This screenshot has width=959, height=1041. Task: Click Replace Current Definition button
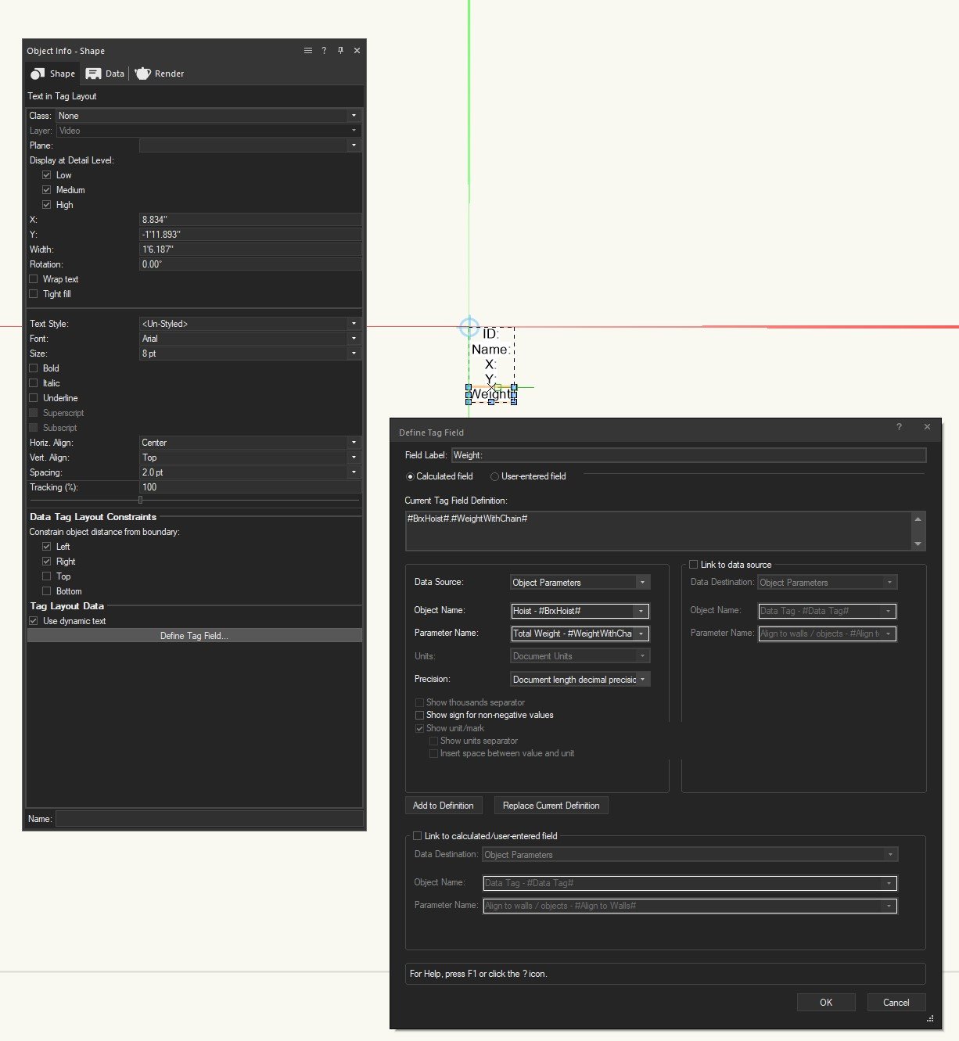click(x=551, y=806)
